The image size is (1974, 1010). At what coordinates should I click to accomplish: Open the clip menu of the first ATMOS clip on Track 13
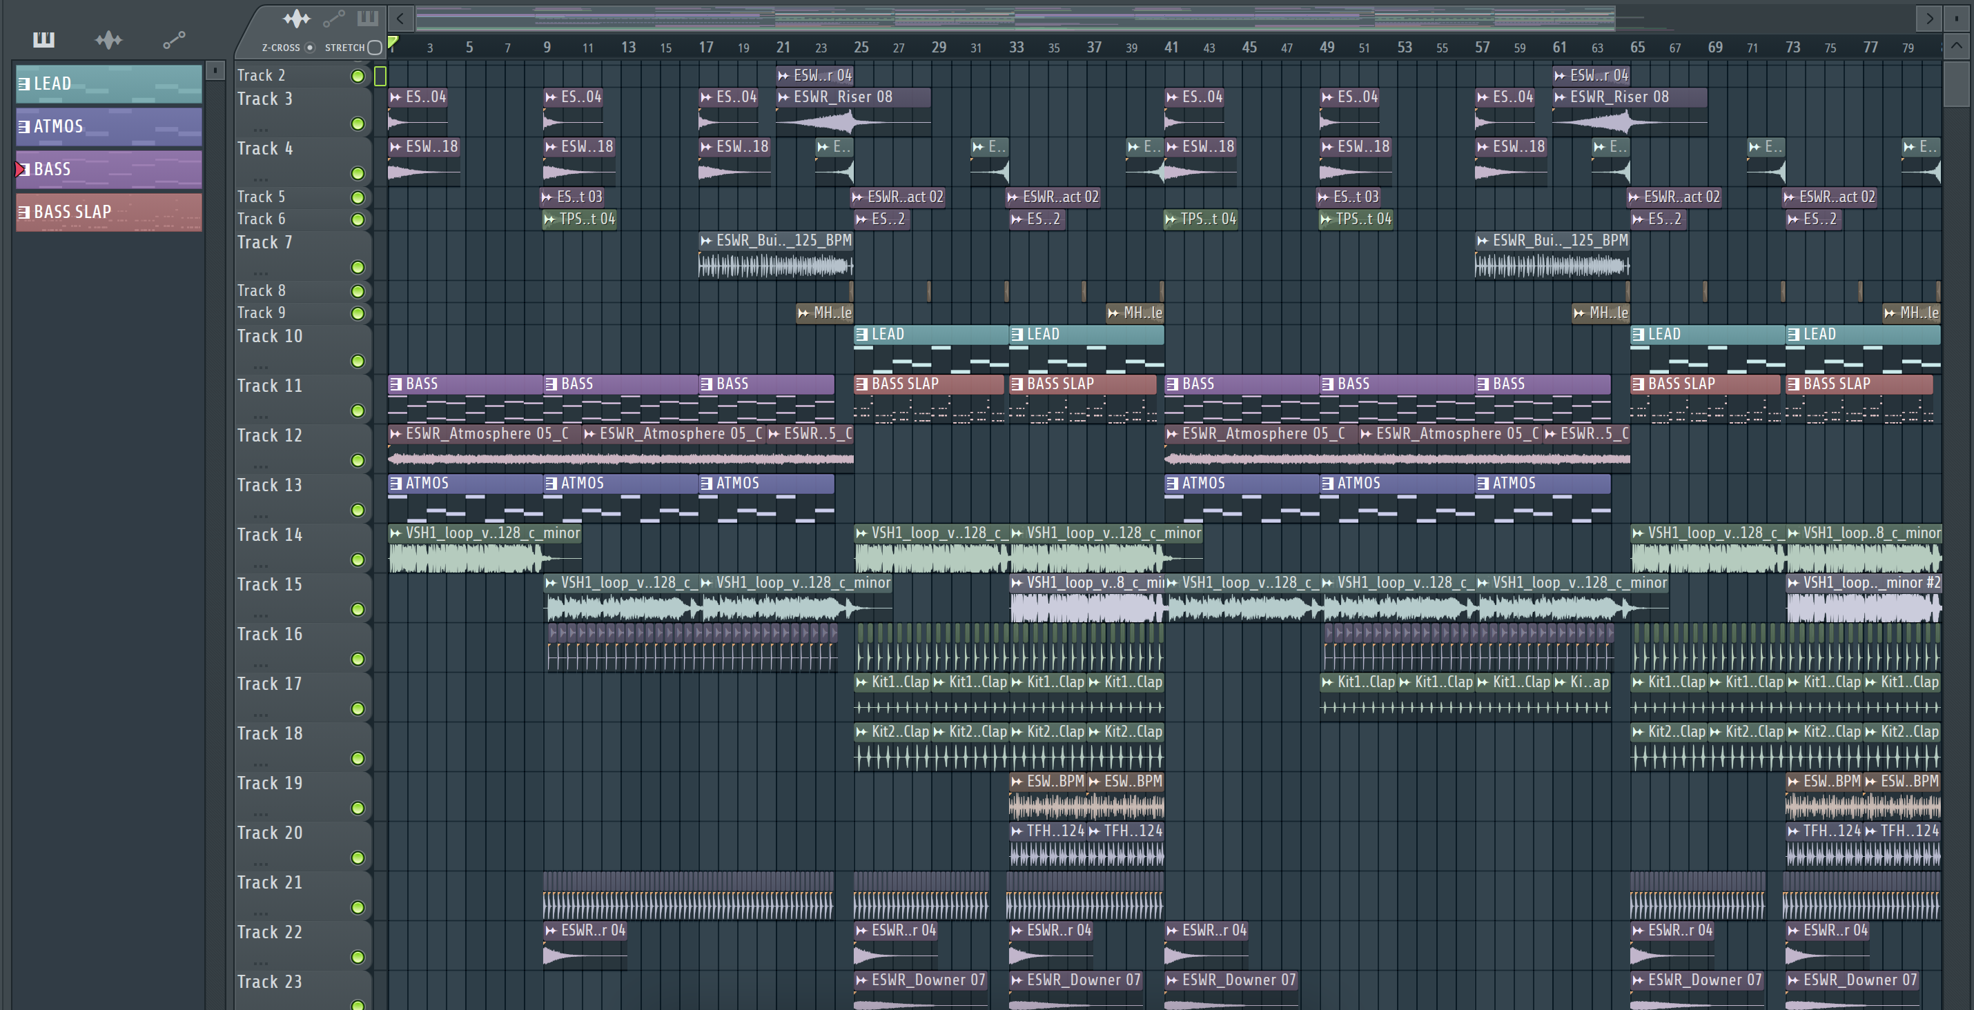click(x=395, y=484)
